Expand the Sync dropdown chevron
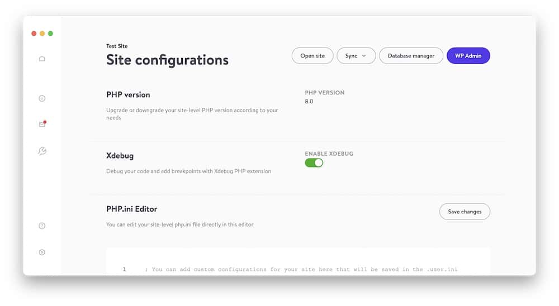 [x=364, y=56]
